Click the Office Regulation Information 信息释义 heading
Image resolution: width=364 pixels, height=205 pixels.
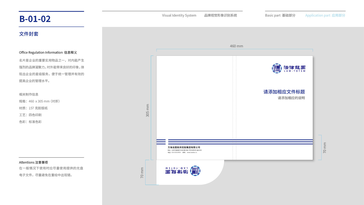48,53
